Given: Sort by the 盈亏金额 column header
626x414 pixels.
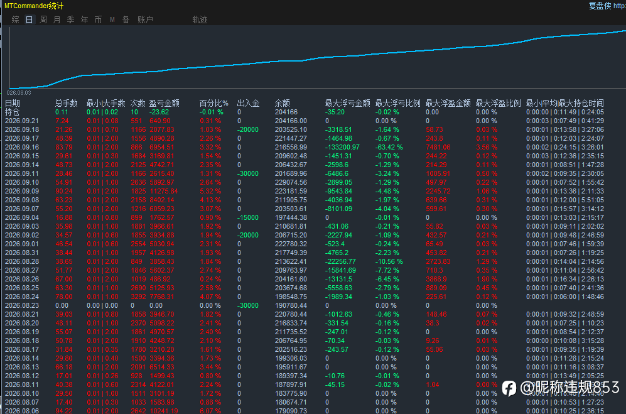Looking at the screenshot, I should coord(164,103).
